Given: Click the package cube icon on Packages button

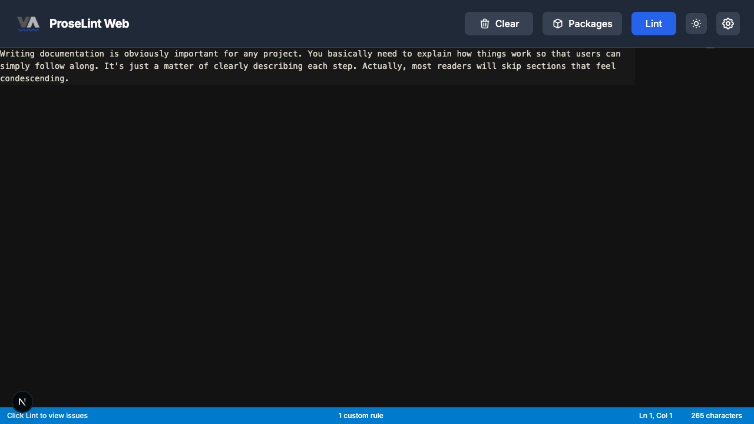Looking at the screenshot, I should [x=557, y=24].
